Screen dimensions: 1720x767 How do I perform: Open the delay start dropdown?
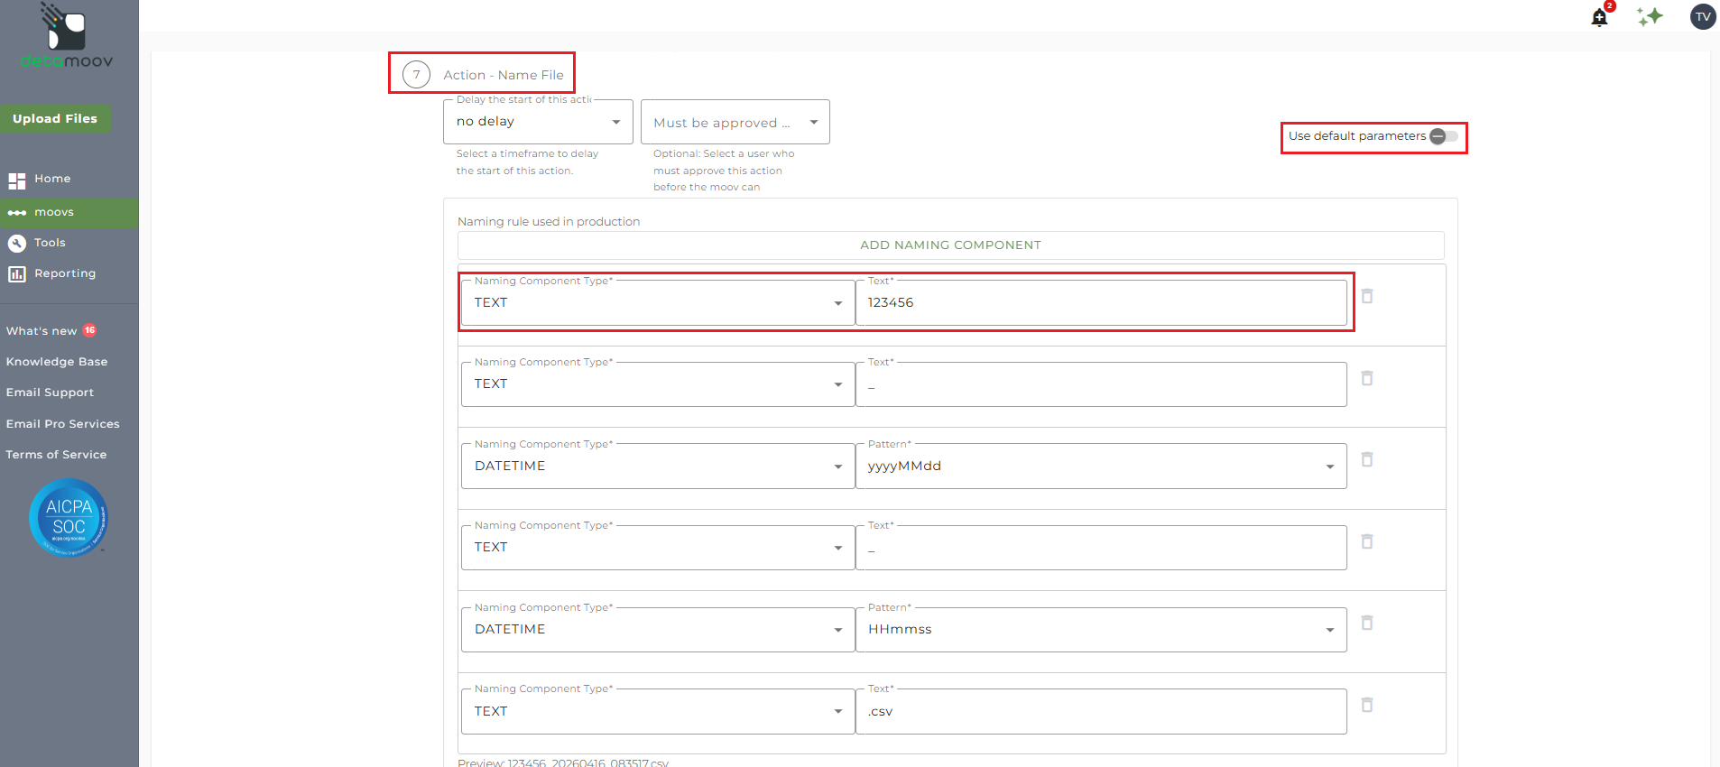tap(538, 122)
